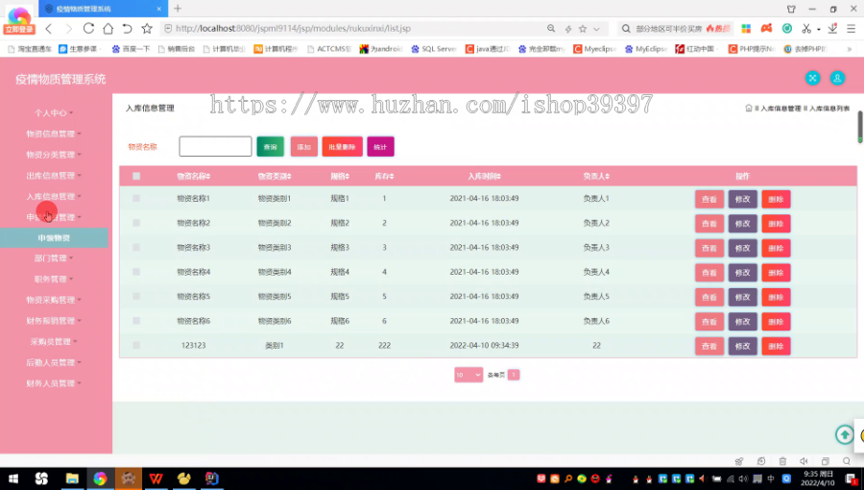Image resolution: width=864 pixels, height=490 pixels.
Task: Expand the 物资分类管理 sidebar menu
Action: [54, 155]
